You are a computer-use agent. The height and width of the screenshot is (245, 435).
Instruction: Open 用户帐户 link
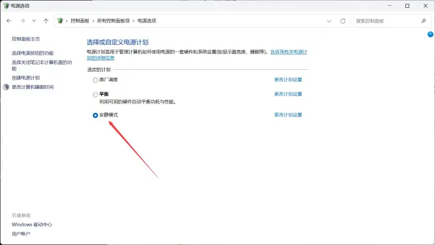(21, 234)
